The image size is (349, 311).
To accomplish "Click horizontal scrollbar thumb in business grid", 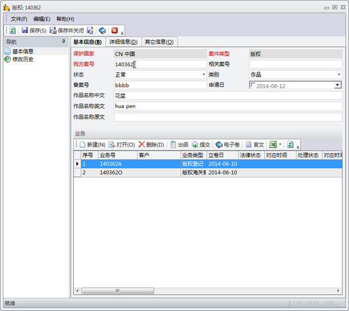I will tap(117, 291).
